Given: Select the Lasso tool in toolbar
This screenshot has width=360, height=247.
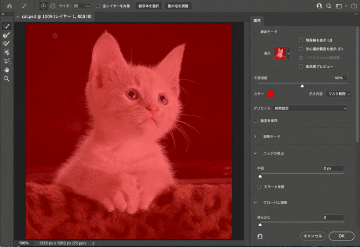Looking at the screenshot, I should 7,61.
